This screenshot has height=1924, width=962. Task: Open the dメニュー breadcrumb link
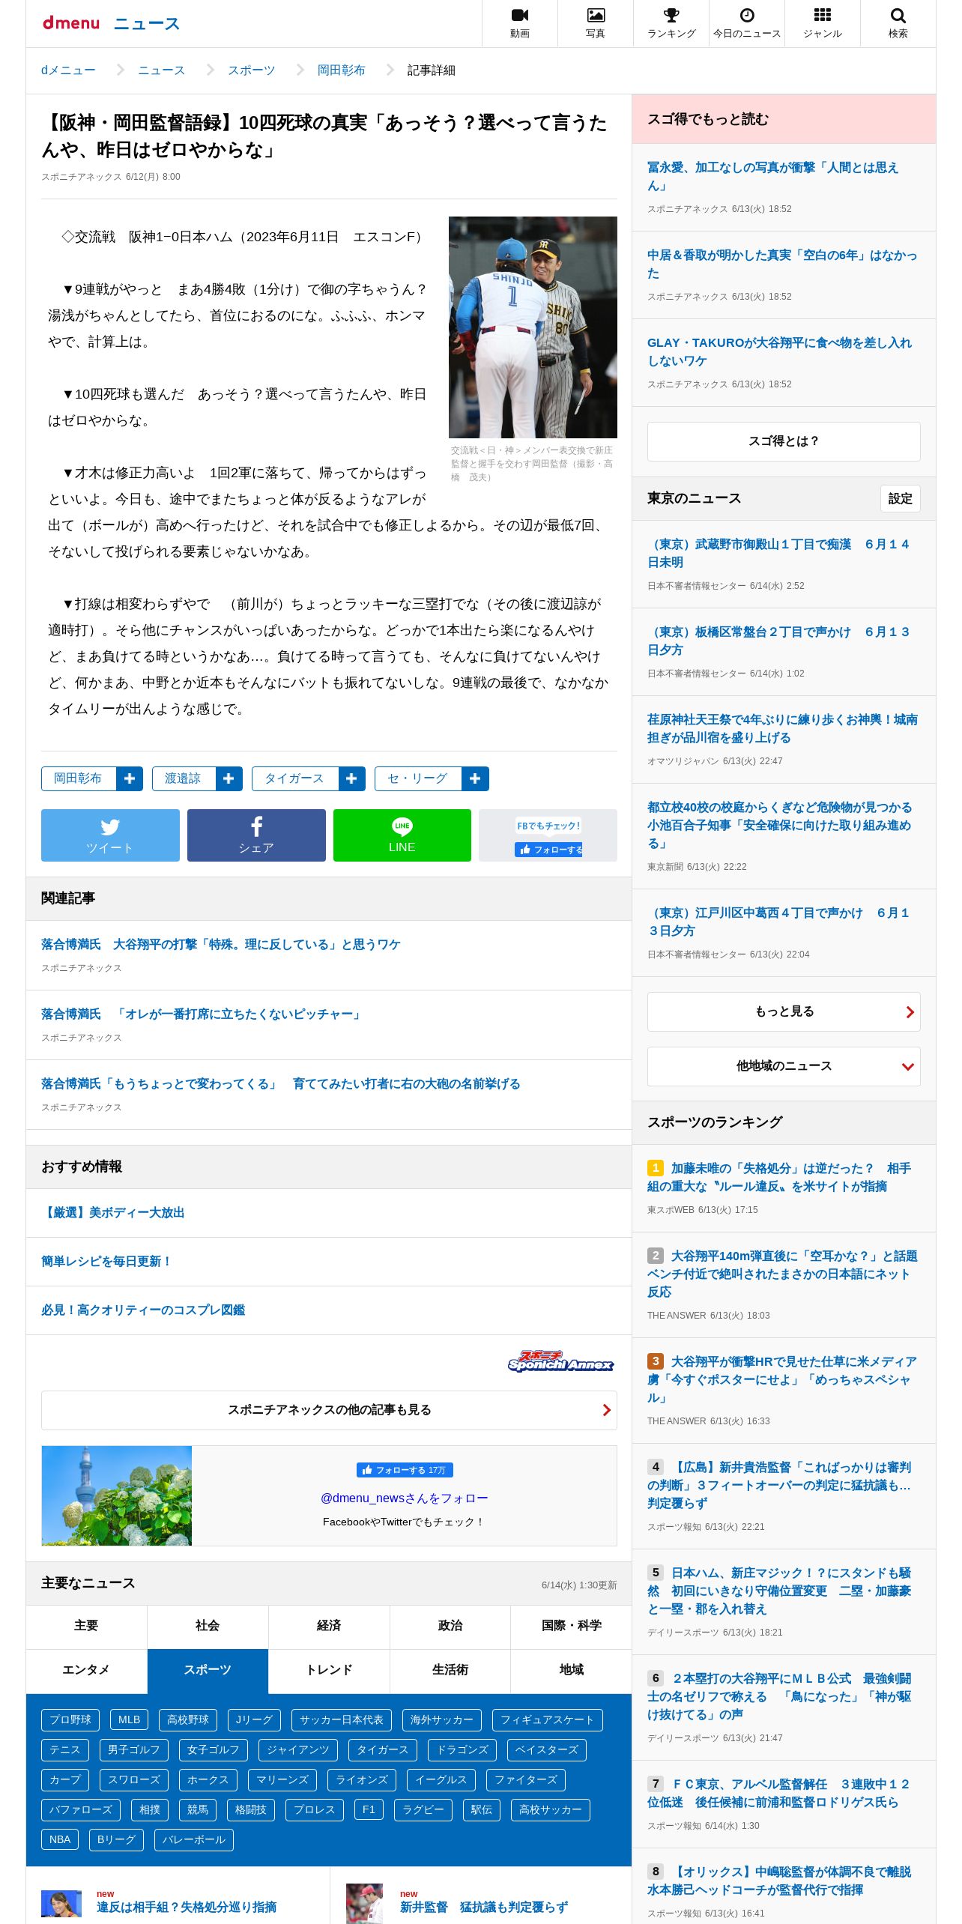click(x=68, y=70)
